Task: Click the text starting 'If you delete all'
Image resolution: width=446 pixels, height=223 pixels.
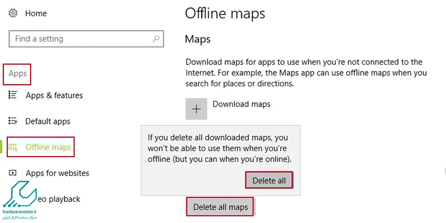Action: pos(220,148)
